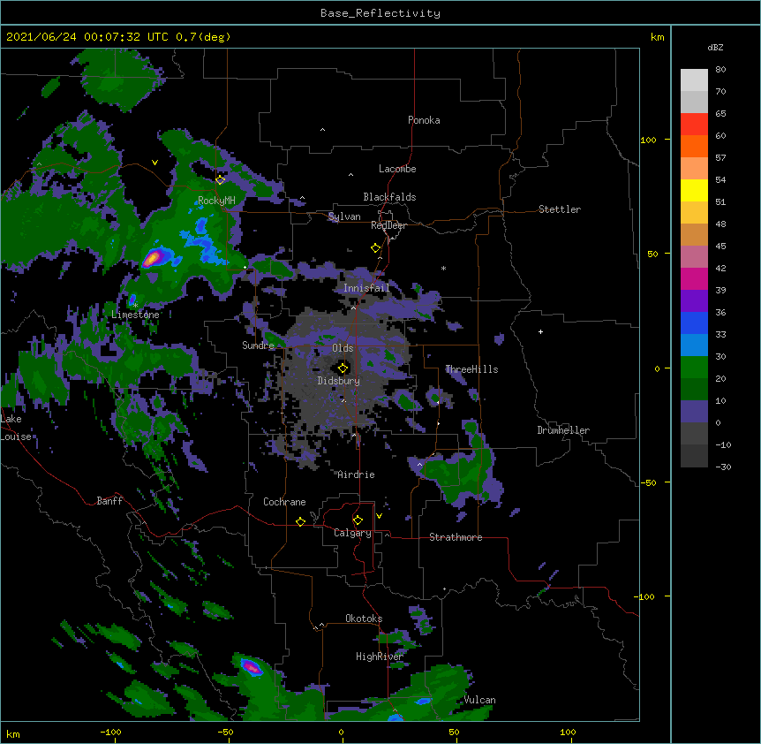Click the magenta storm cell southwest of HighRiver
Screen dimensions: 761x744
tap(252, 667)
